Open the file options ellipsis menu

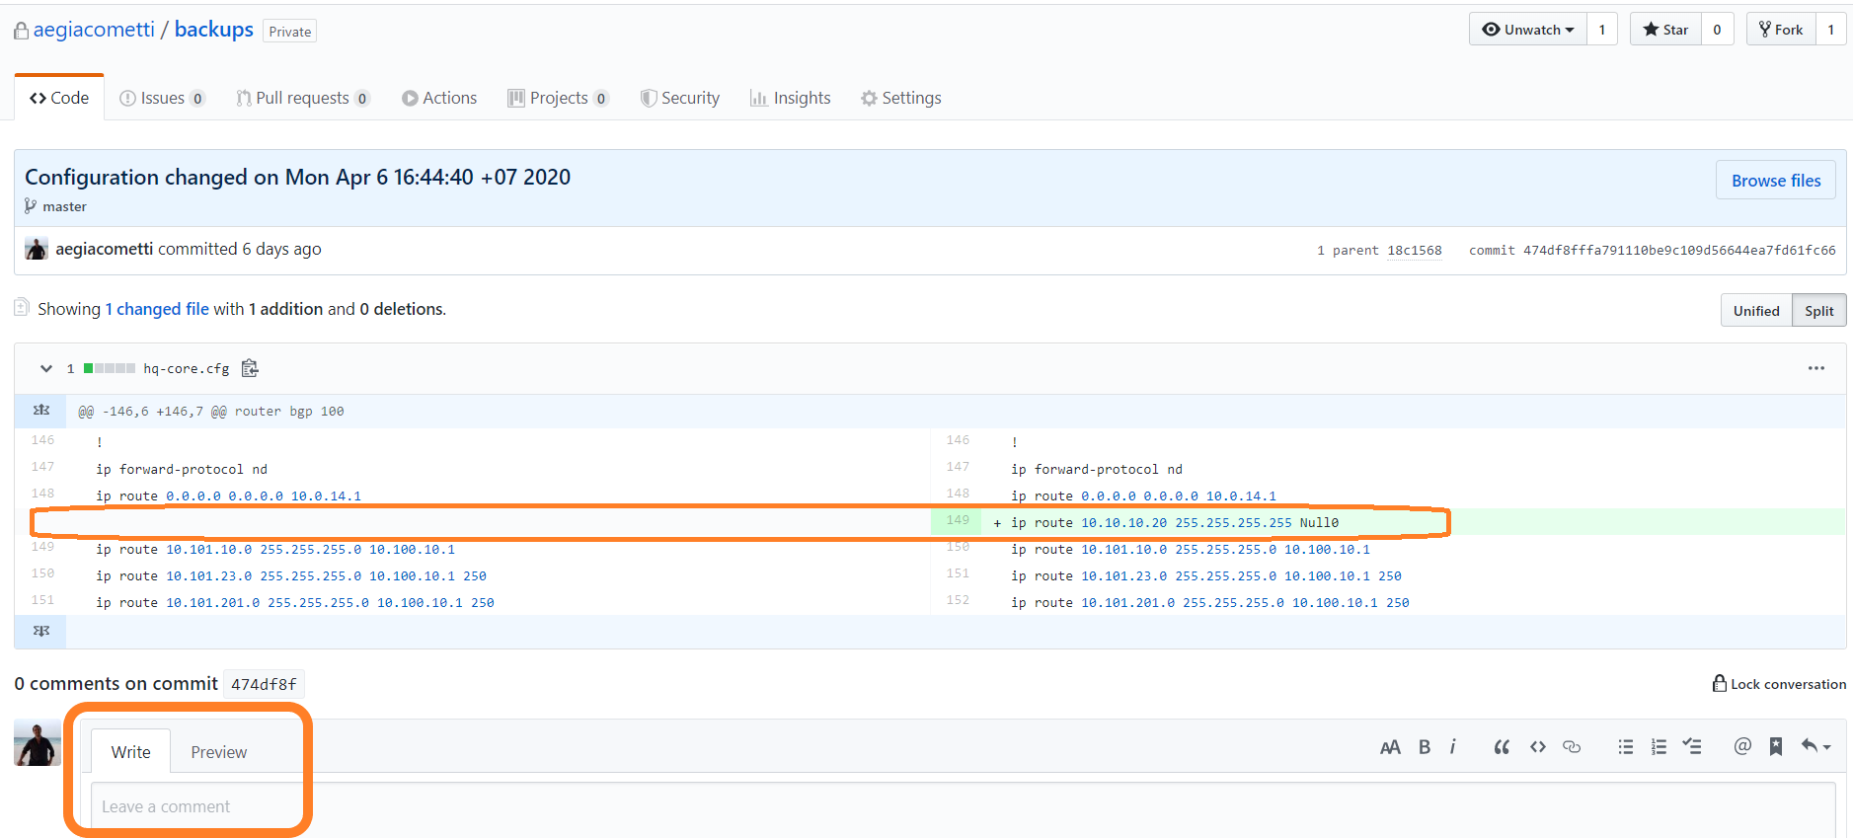tap(1815, 368)
